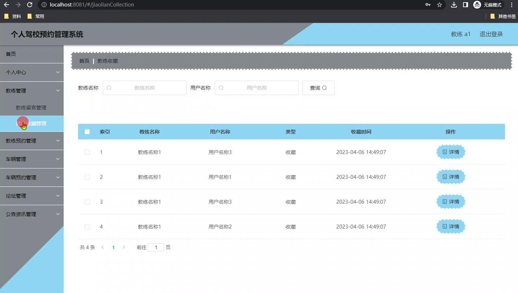Toggle the select-all checkbox in table header

click(x=87, y=132)
